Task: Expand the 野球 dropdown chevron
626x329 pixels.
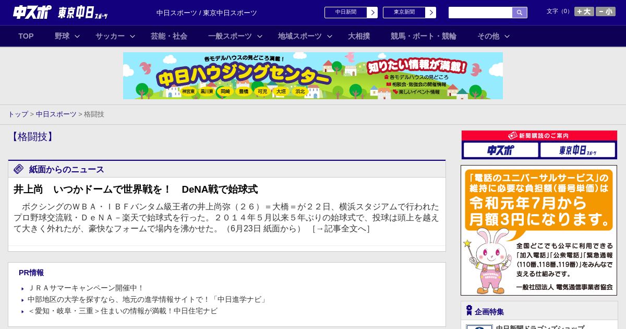Action: tap(77, 36)
